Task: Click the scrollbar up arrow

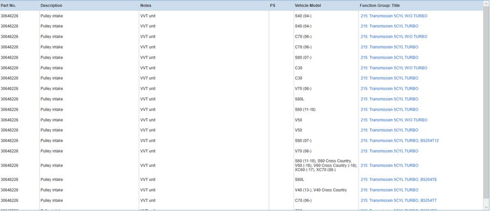Action: coord(486,4)
